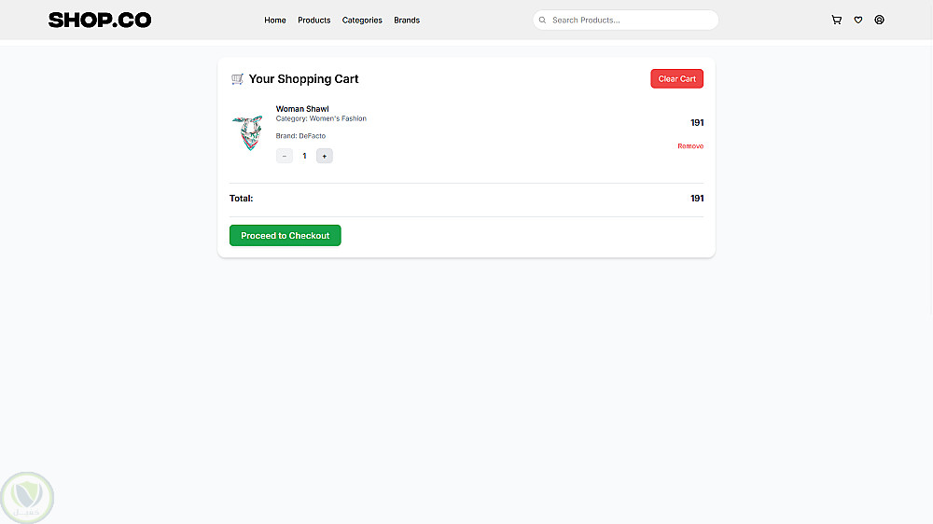933x524 pixels.
Task: Focus the Search Products input field
Action: (630, 20)
